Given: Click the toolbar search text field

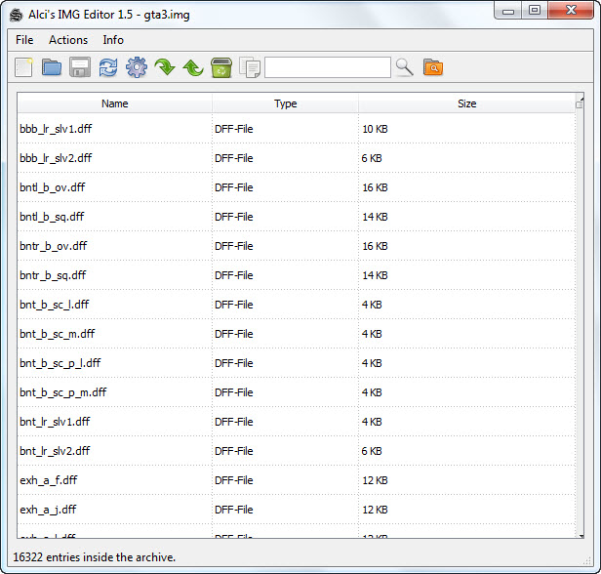Looking at the screenshot, I should pyautogui.click(x=328, y=67).
